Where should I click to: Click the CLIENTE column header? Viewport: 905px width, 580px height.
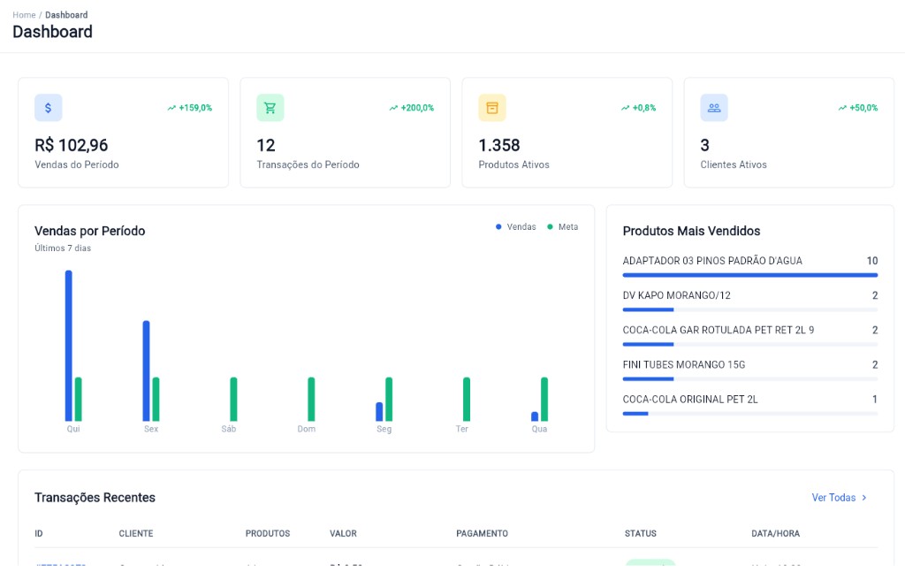(136, 533)
